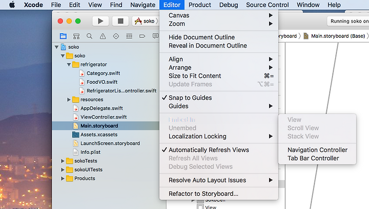This screenshot has width=369, height=209.
Task: Open RefrigeratorLis...ontroller.swift file
Action: pyautogui.click(x=121, y=91)
